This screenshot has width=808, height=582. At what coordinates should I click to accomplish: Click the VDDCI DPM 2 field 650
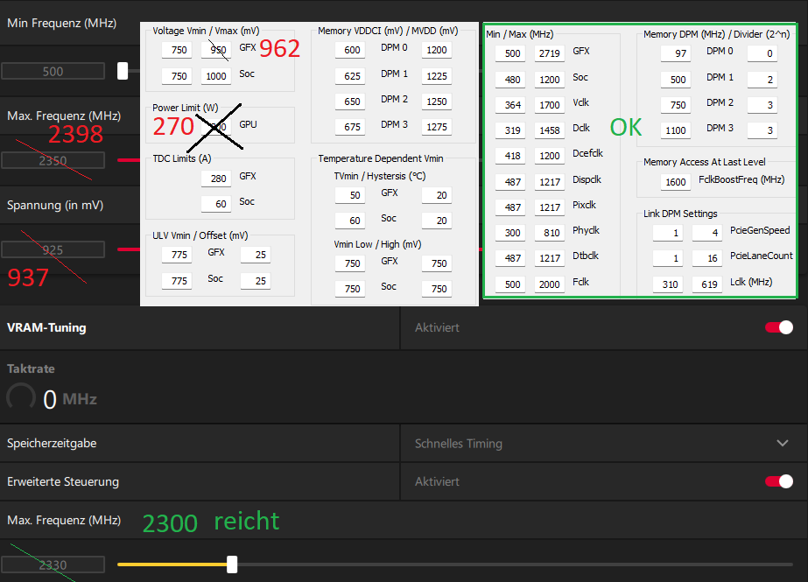point(350,102)
